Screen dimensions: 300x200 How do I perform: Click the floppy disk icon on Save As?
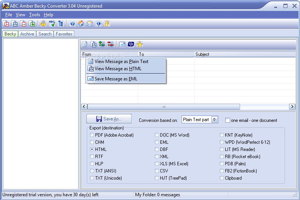pyautogui.click(x=99, y=119)
